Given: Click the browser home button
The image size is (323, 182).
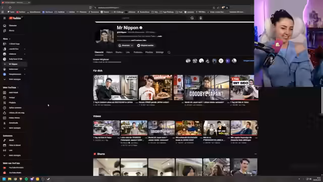Looking at the screenshot, I should (x=10, y=8).
